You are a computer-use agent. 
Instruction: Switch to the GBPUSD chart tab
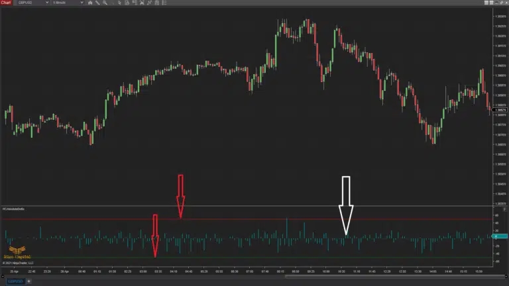pyautogui.click(x=15, y=281)
